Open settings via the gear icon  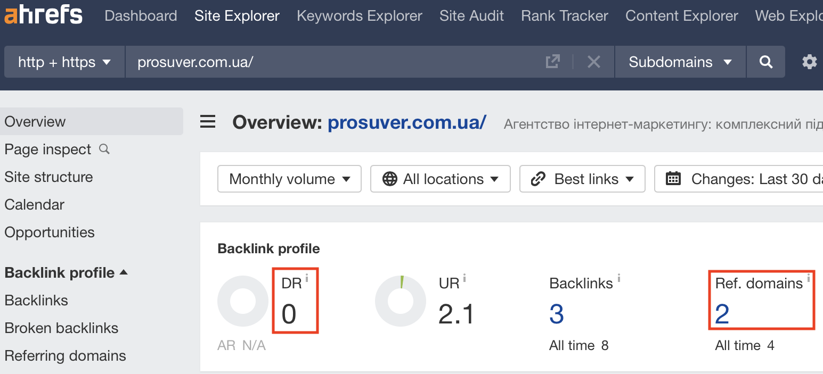pos(809,62)
